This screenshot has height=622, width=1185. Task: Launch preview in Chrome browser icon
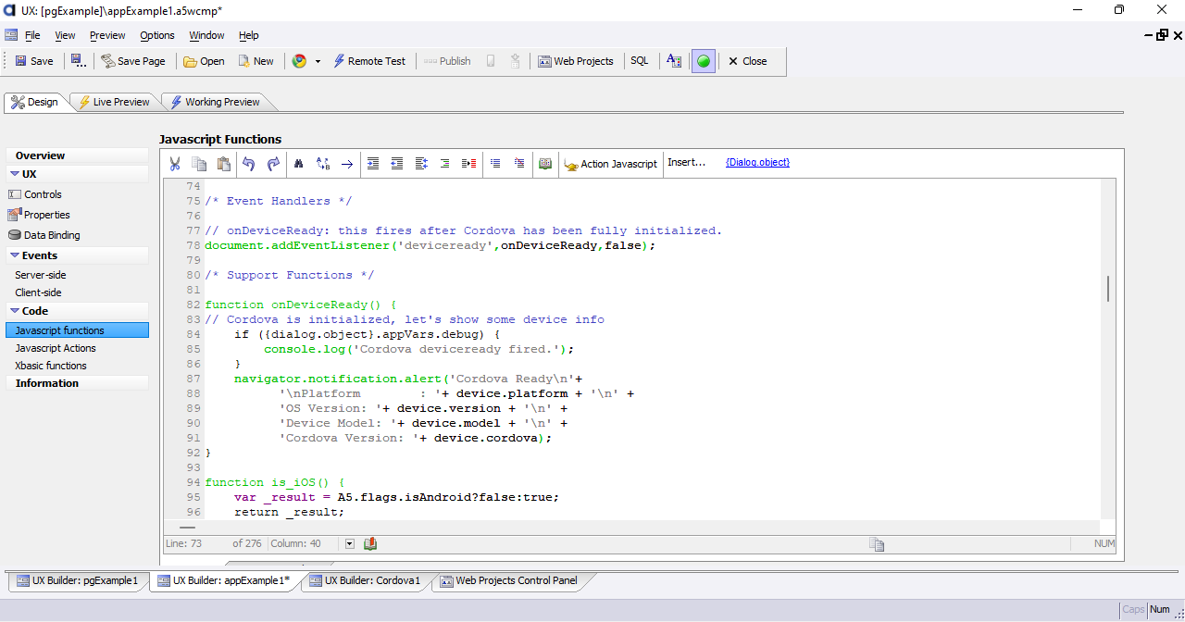point(299,61)
